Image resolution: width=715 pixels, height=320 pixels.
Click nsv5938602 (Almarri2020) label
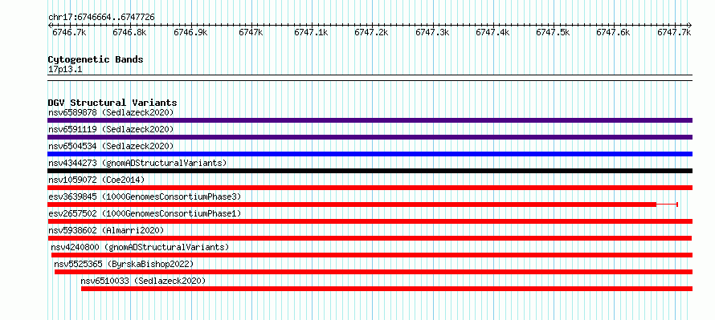click(x=106, y=230)
